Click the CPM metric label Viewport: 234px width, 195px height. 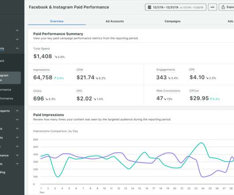pos(79,70)
